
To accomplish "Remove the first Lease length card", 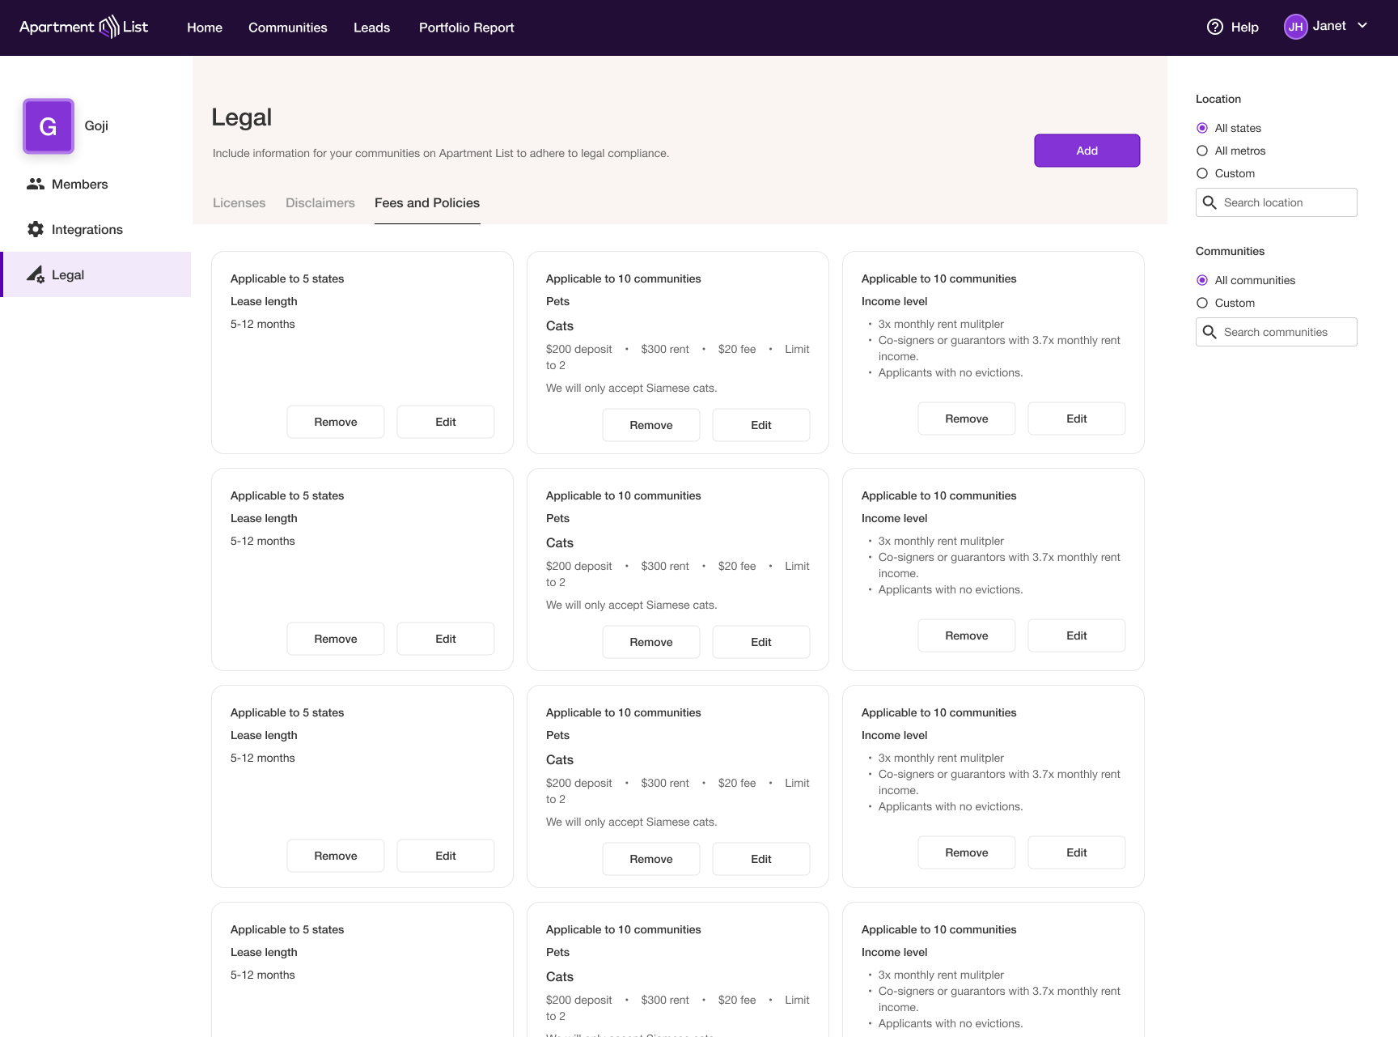I will 336,422.
